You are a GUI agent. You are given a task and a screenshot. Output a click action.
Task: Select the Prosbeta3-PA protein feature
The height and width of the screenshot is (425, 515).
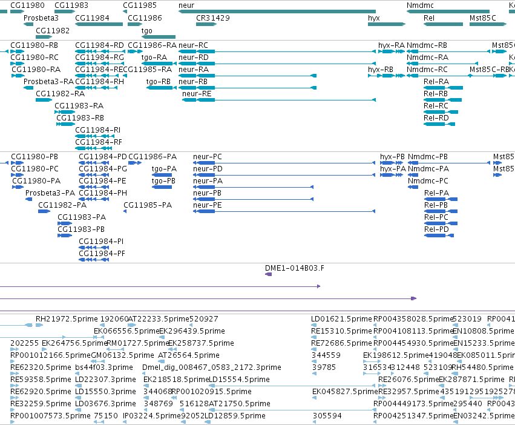(29, 199)
